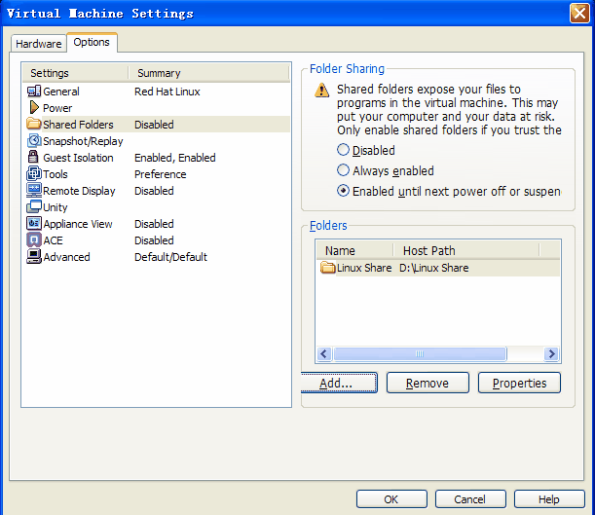The image size is (595, 515).
Task: Select the Advanced settings icon
Action: click(34, 257)
